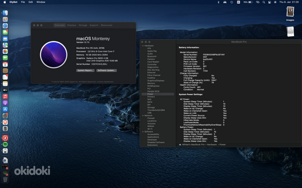302x188 pixels.
Task: Select Power in the Hardware list
Action: pyautogui.click(x=158, y=94)
